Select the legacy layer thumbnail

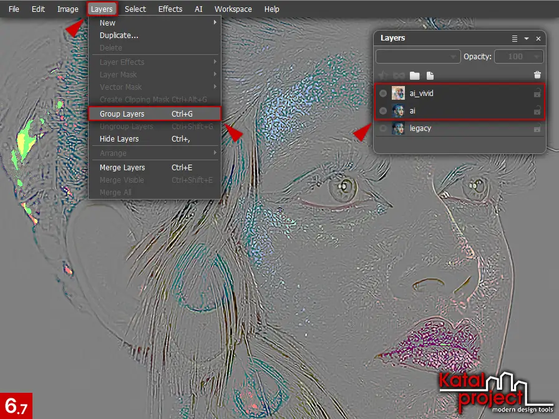[398, 128]
